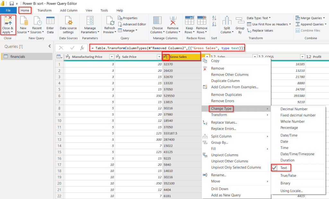Click the Keep Rows icon

click(190, 20)
